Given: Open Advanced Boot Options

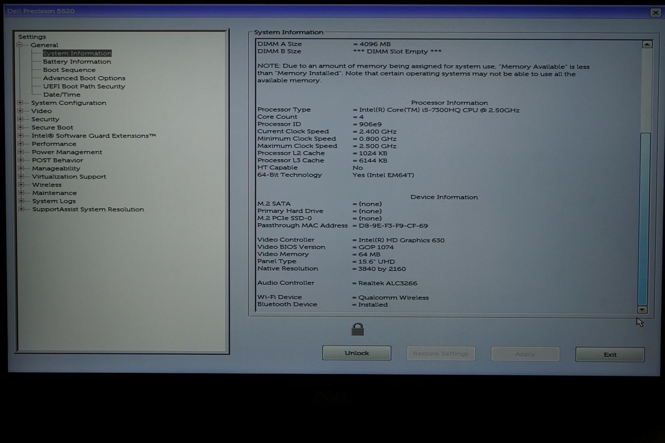Looking at the screenshot, I should coord(84,78).
